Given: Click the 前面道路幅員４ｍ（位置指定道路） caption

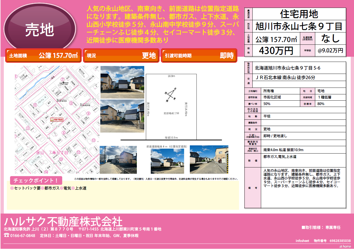Looking at the screenshot, I should 167,147.
